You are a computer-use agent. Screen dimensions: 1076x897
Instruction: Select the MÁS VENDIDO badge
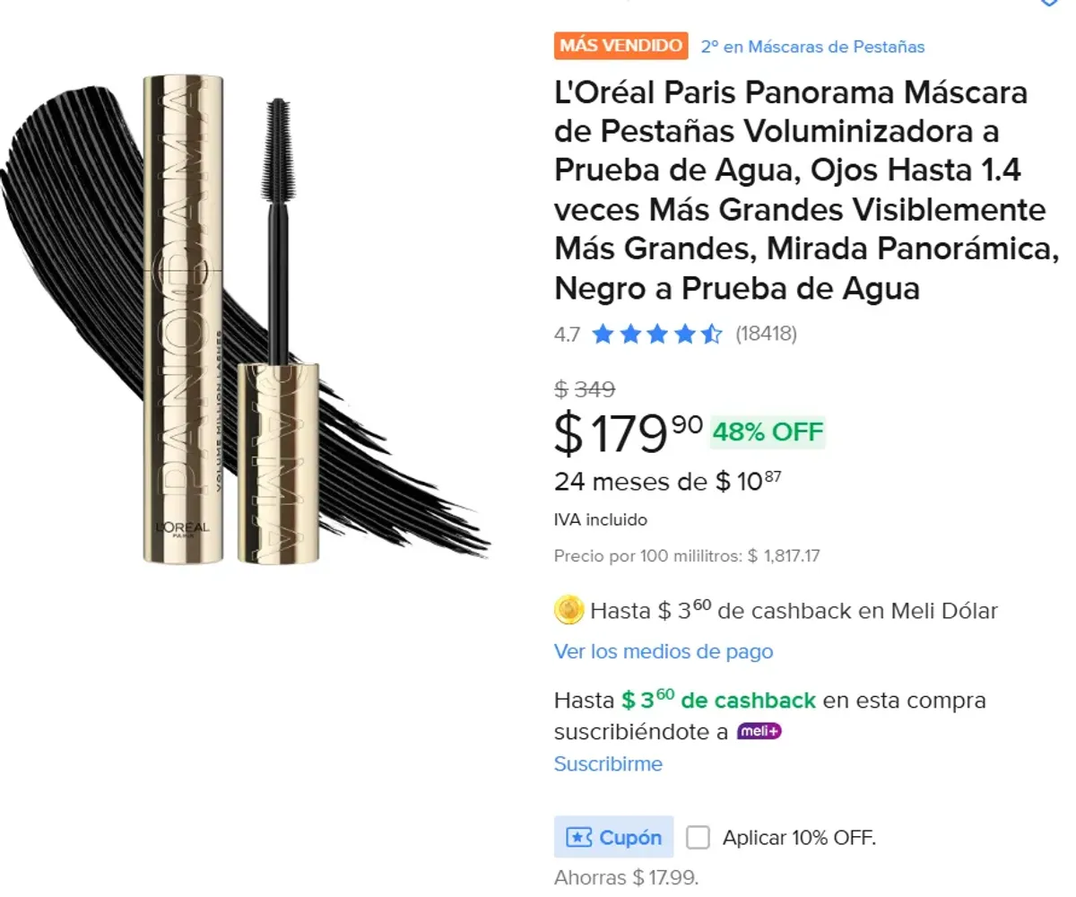[x=620, y=46]
